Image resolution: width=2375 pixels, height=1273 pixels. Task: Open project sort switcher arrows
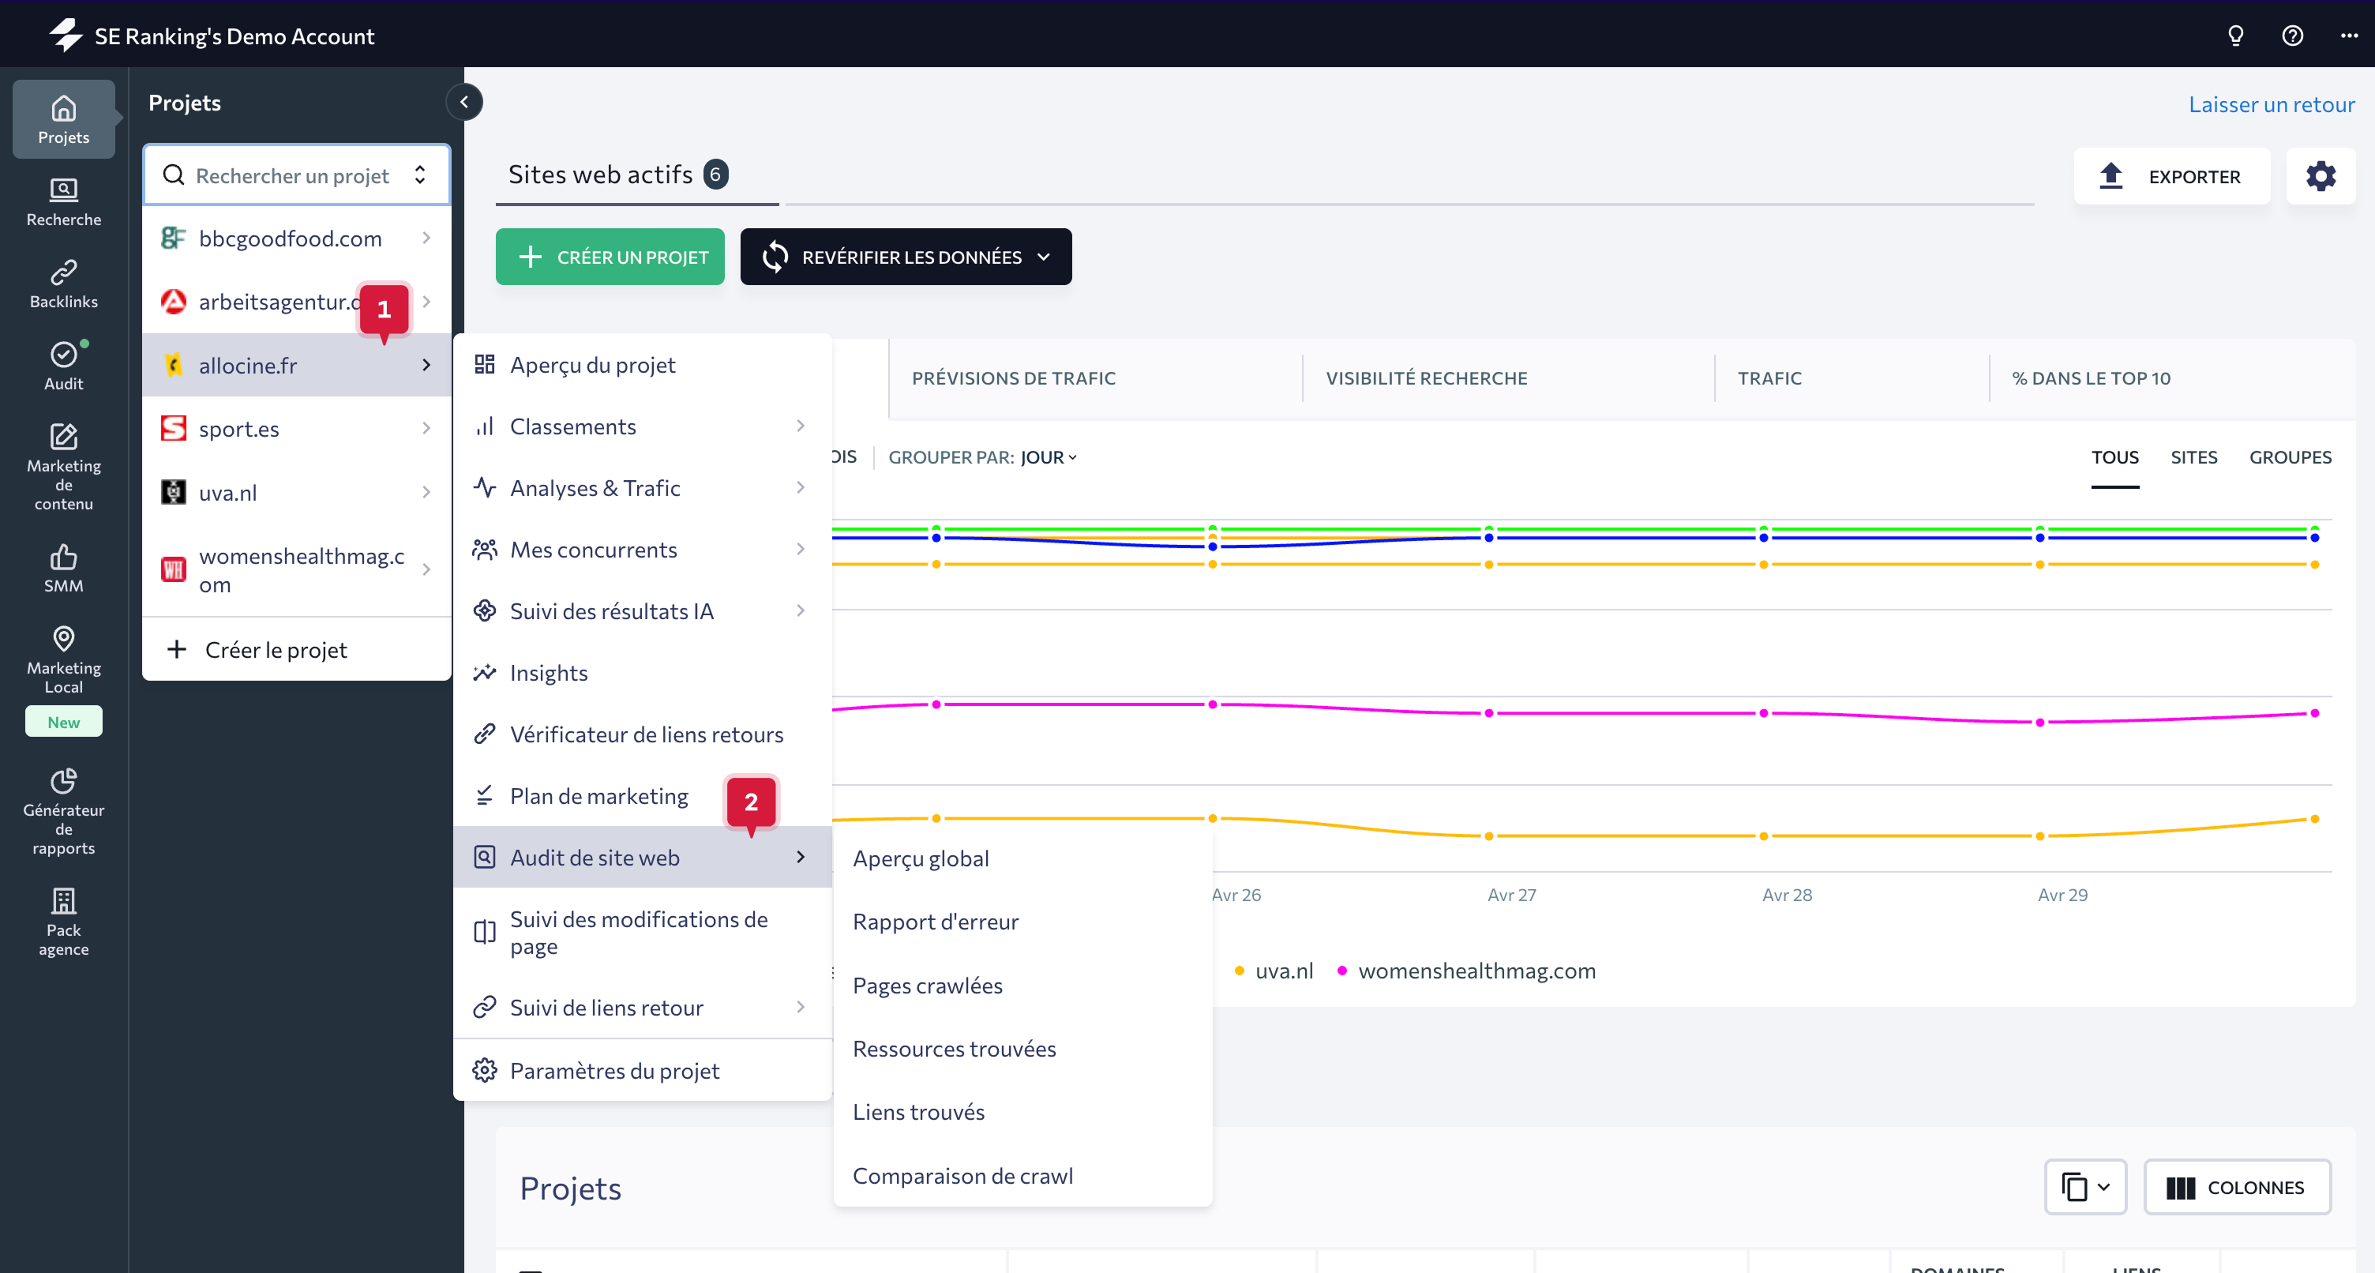tap(419, 175)
